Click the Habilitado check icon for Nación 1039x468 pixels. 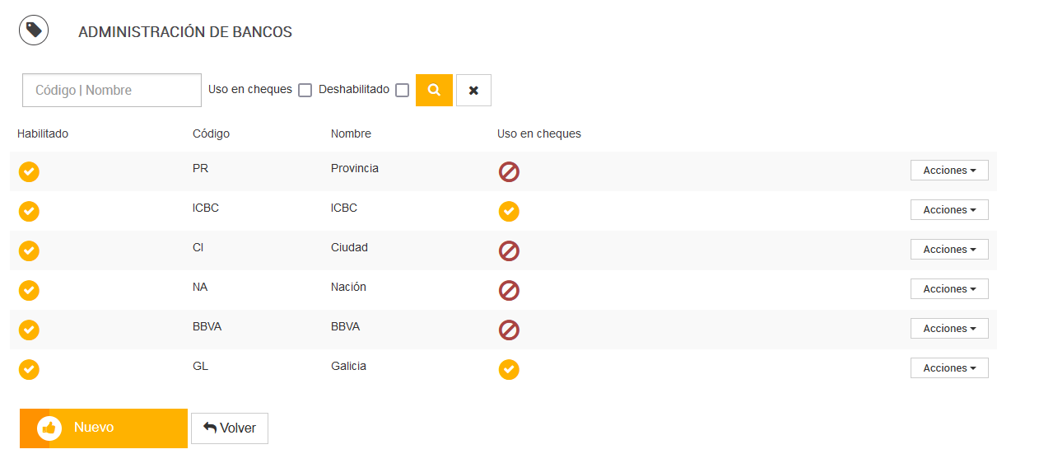pyautogui.click(x=29, y=290)
